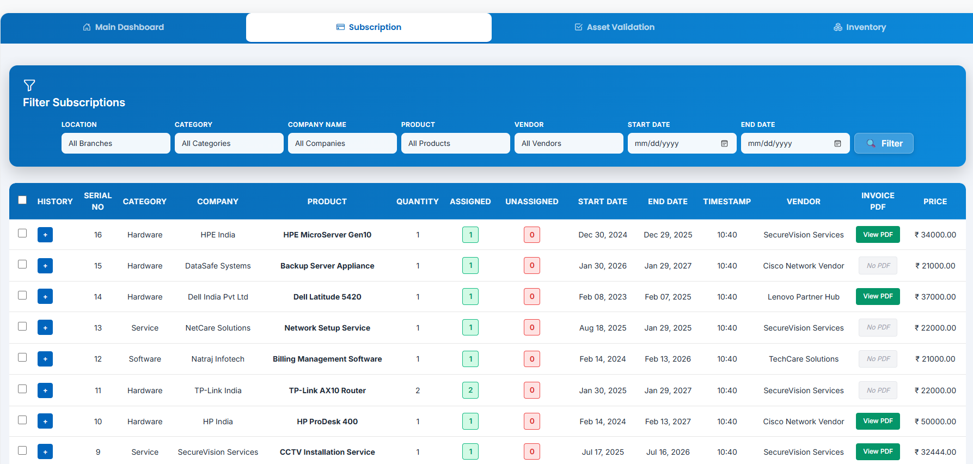
Task: Click the PRICE column header
Action: (935, 202)
